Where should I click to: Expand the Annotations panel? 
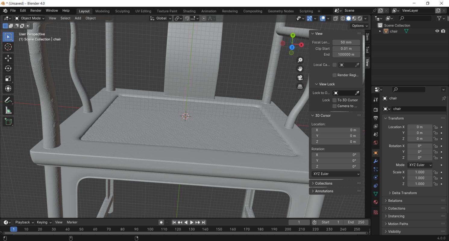[x=324, y=191]
